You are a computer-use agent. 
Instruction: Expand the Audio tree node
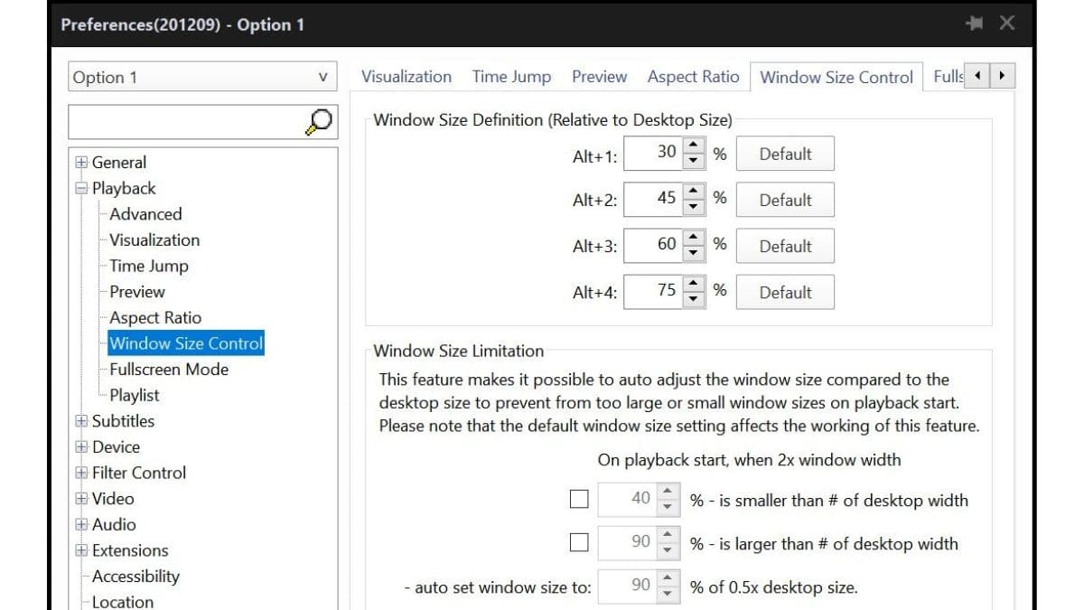[x=81, y=524]
